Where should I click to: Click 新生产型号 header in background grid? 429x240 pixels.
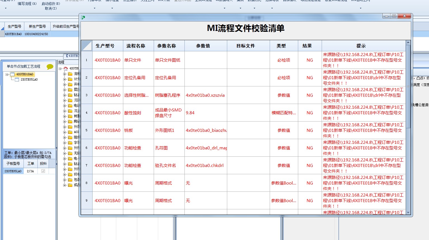tap(37, 26)
